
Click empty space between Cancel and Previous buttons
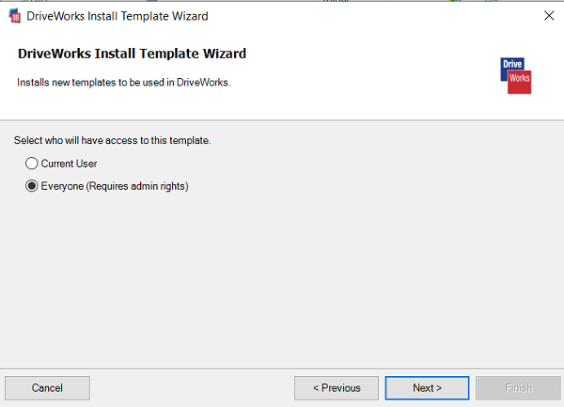(188, 387)
